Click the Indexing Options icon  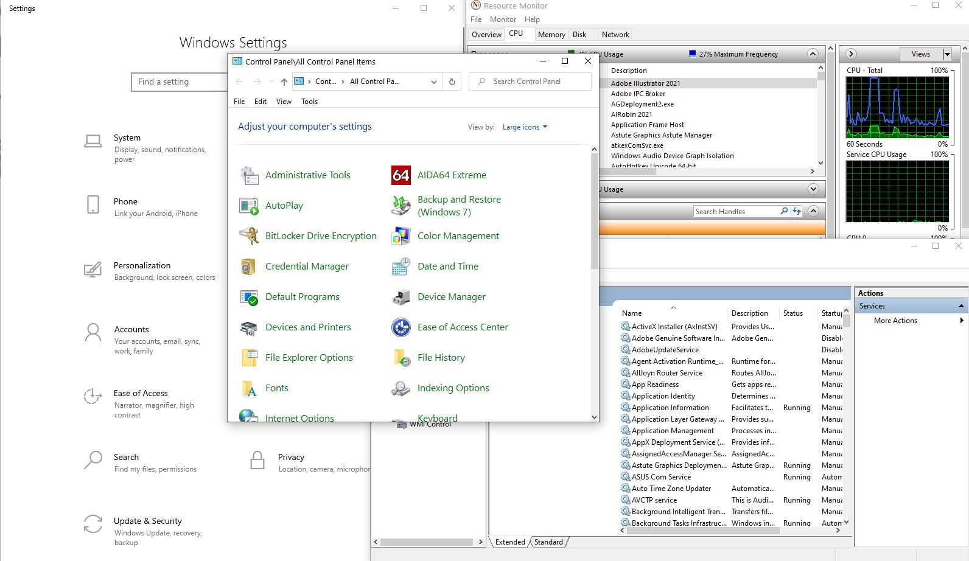tap(401, 388)
